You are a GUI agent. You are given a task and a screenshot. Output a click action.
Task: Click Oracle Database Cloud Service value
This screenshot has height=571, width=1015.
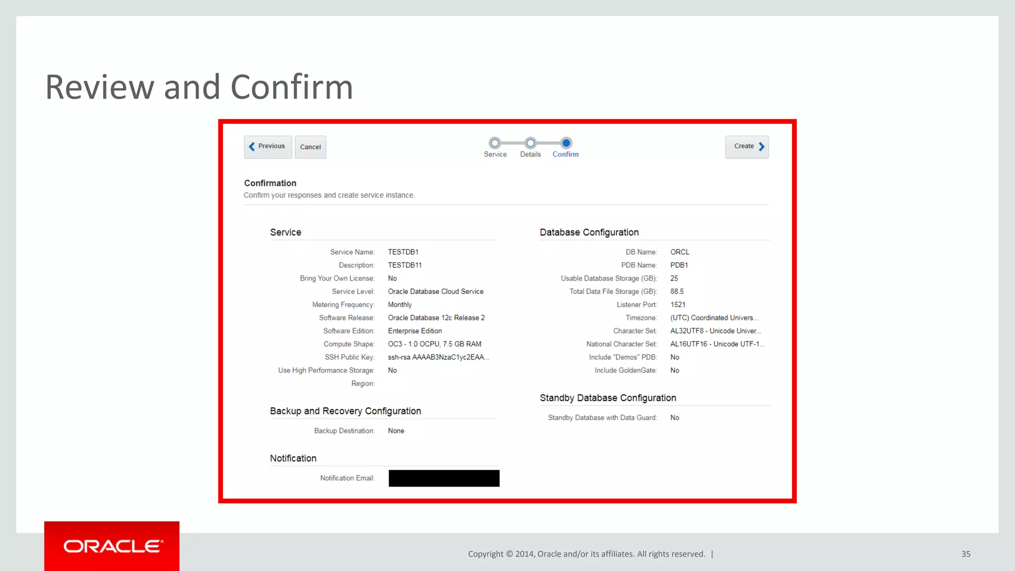pyautogui.click(x=436, y=291)
